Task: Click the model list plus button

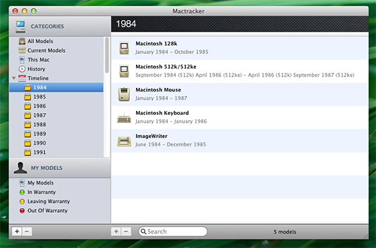Action: pos(116,232)
